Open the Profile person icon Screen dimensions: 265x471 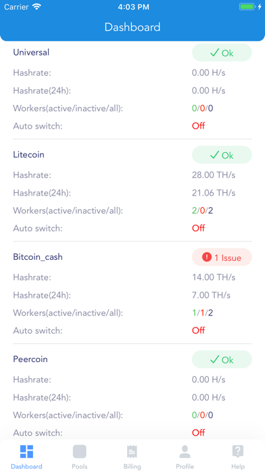click(185, 451)
